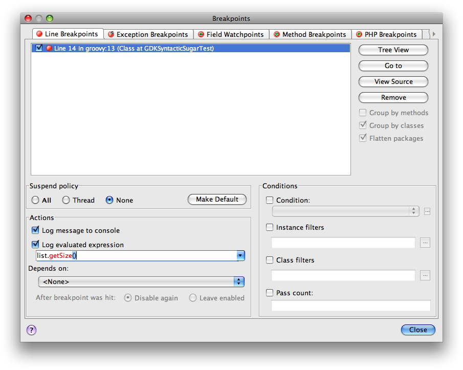This screenshot has height=370, width=463.
Task: Click the Instance filters text field
Action: pos(343,243)
